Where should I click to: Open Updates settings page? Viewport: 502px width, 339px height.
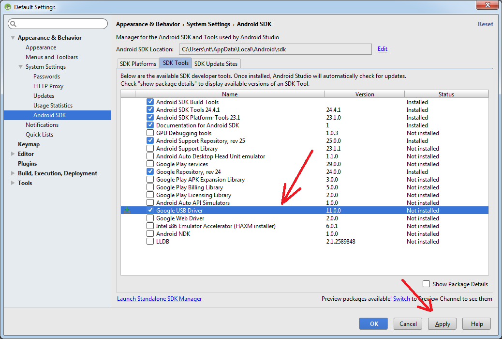[44, 95]
